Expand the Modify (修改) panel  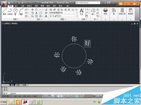(39, 19)
